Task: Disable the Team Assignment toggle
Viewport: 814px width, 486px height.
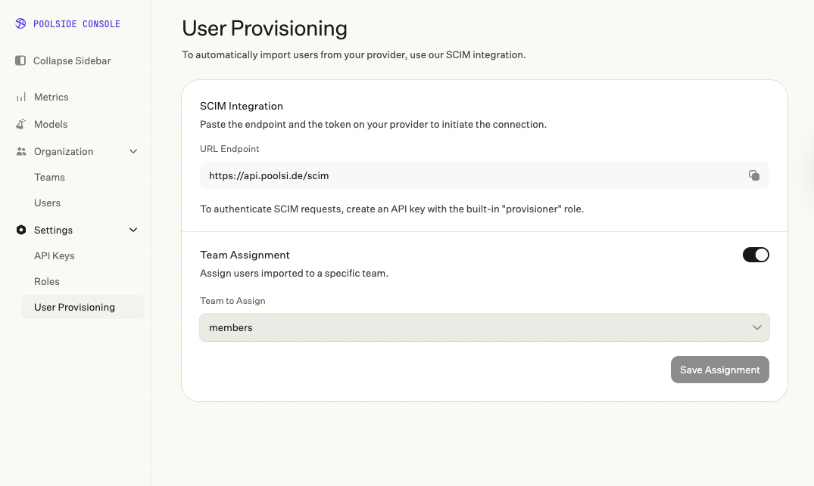Action: click(756, 255)
